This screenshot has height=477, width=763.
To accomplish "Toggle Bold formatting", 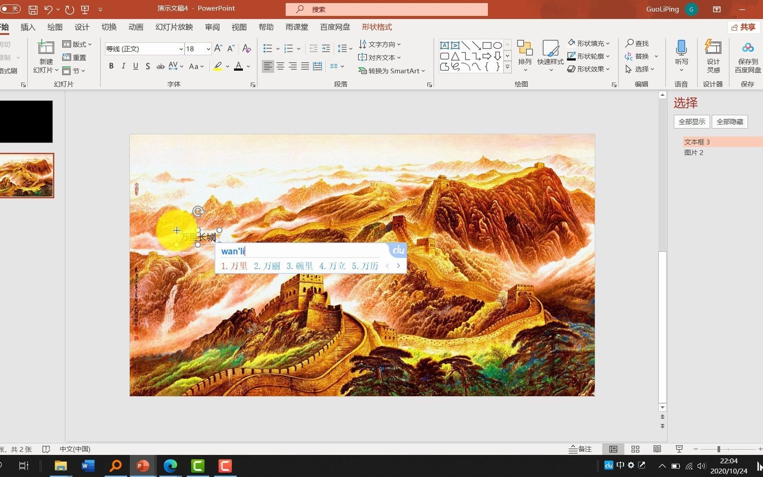I will coord(111,66).
